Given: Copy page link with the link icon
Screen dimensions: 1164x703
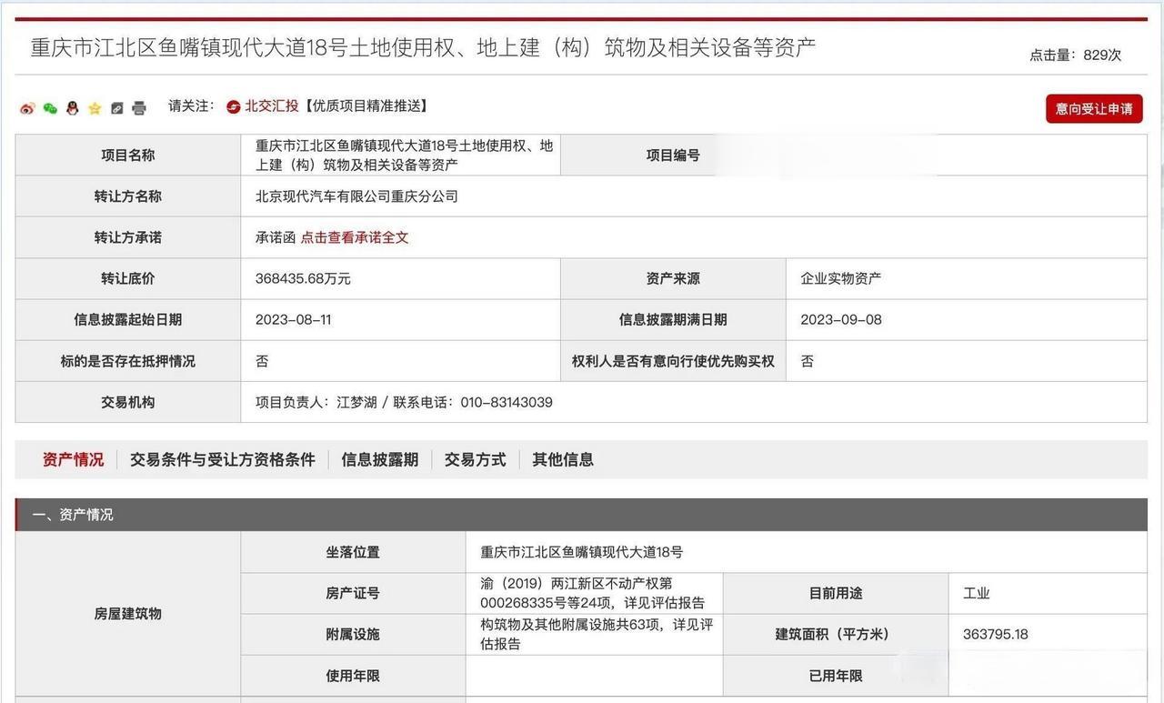Looking at the screenshot, I should [x=116, y=108].
